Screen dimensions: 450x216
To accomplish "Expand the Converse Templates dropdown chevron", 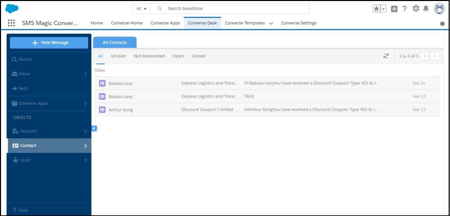I will (x=271, y=23).
